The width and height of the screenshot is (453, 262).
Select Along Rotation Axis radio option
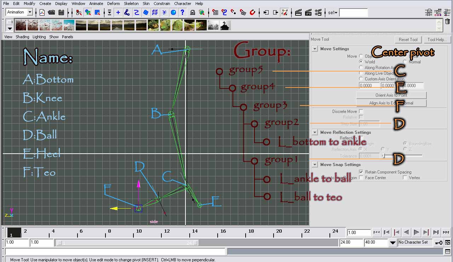pyautogui.click(x=361, y=67)
